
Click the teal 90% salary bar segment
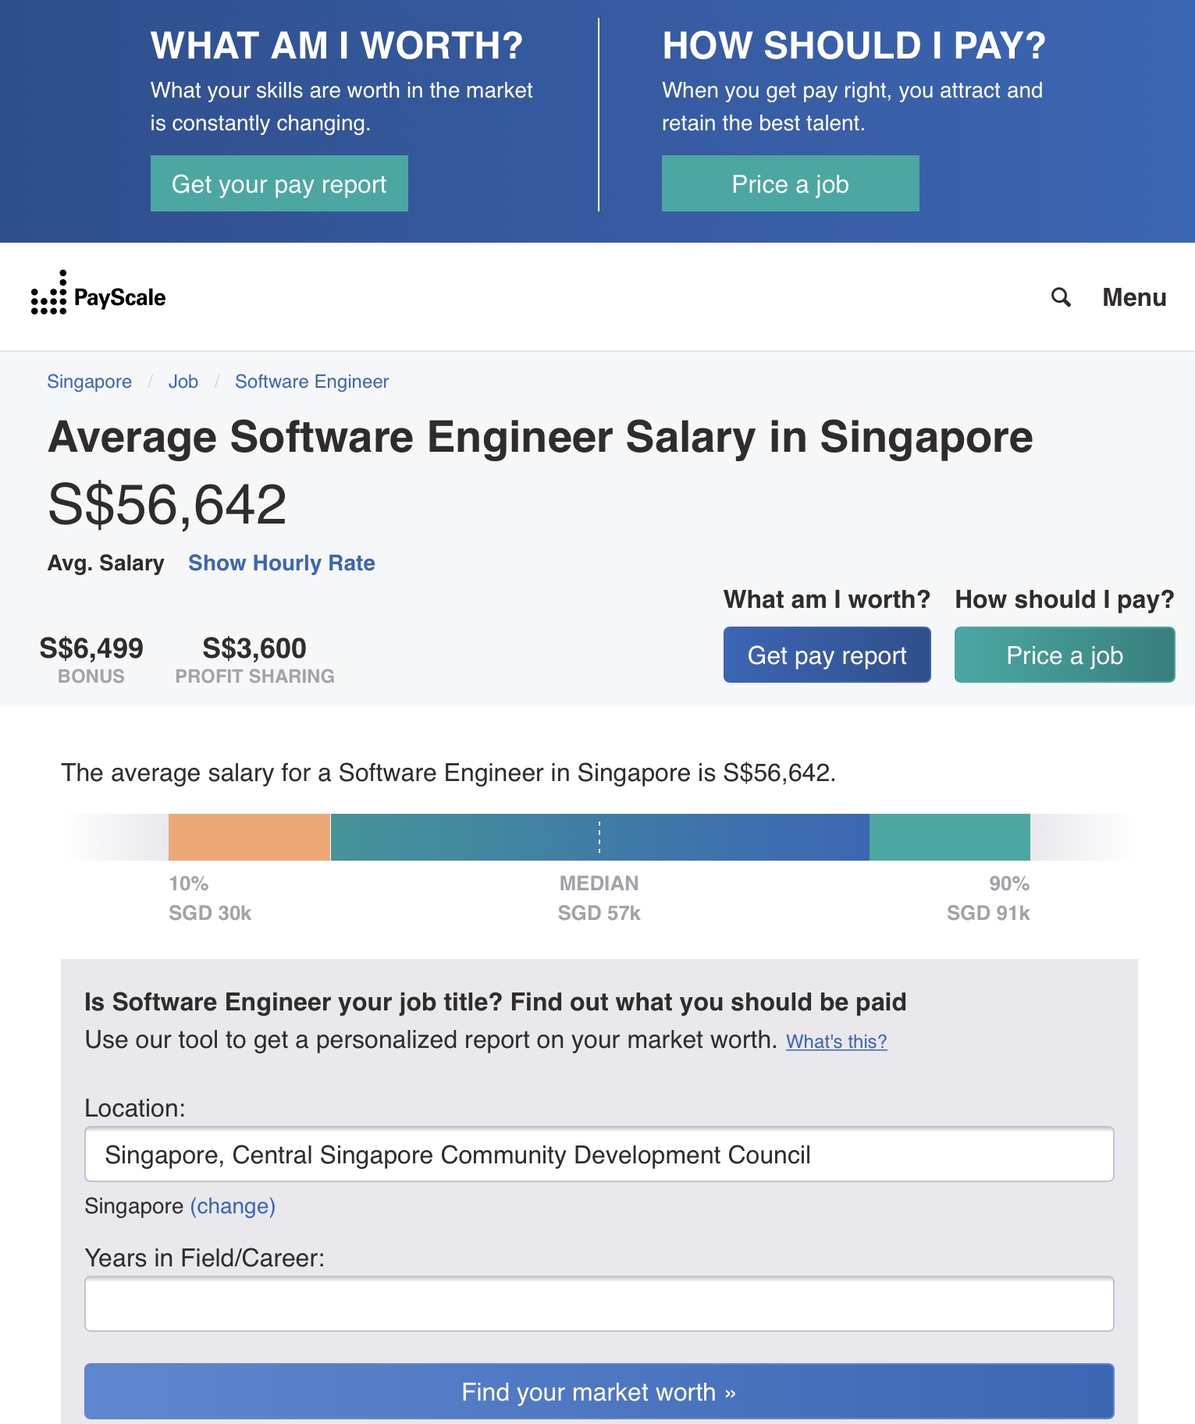click(949, 837)
